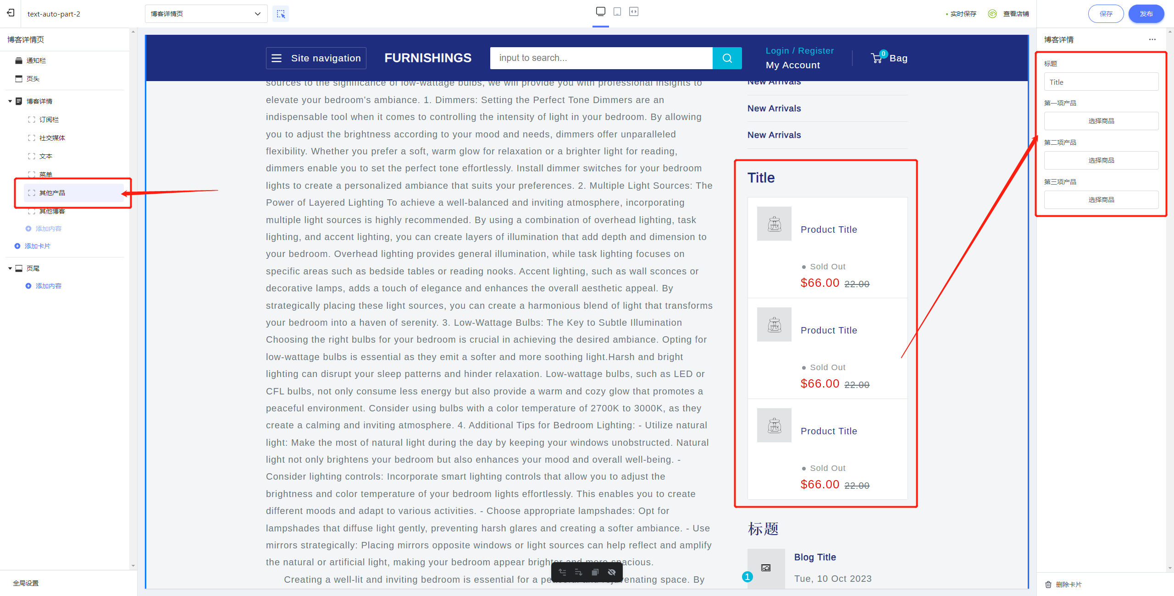Viewport: 1174px width, 596px height.
Task: Click the Login / Register link
Action: click(x=799, y=51)
